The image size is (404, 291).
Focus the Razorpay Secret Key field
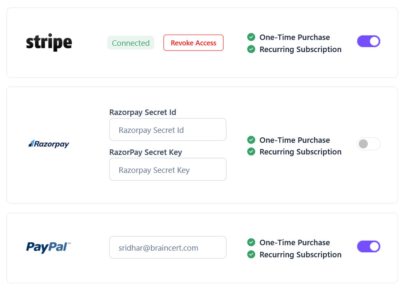[168, 170]
